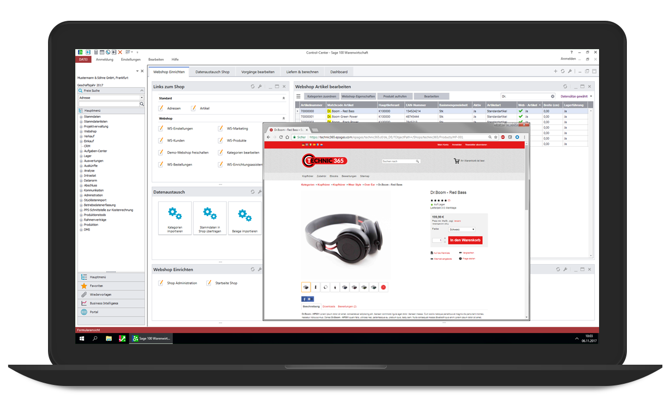The width and height of the screenshot is (670, 404).
Task: Switch to the Datenaustausch Shop tab
Action: point(212,72)
